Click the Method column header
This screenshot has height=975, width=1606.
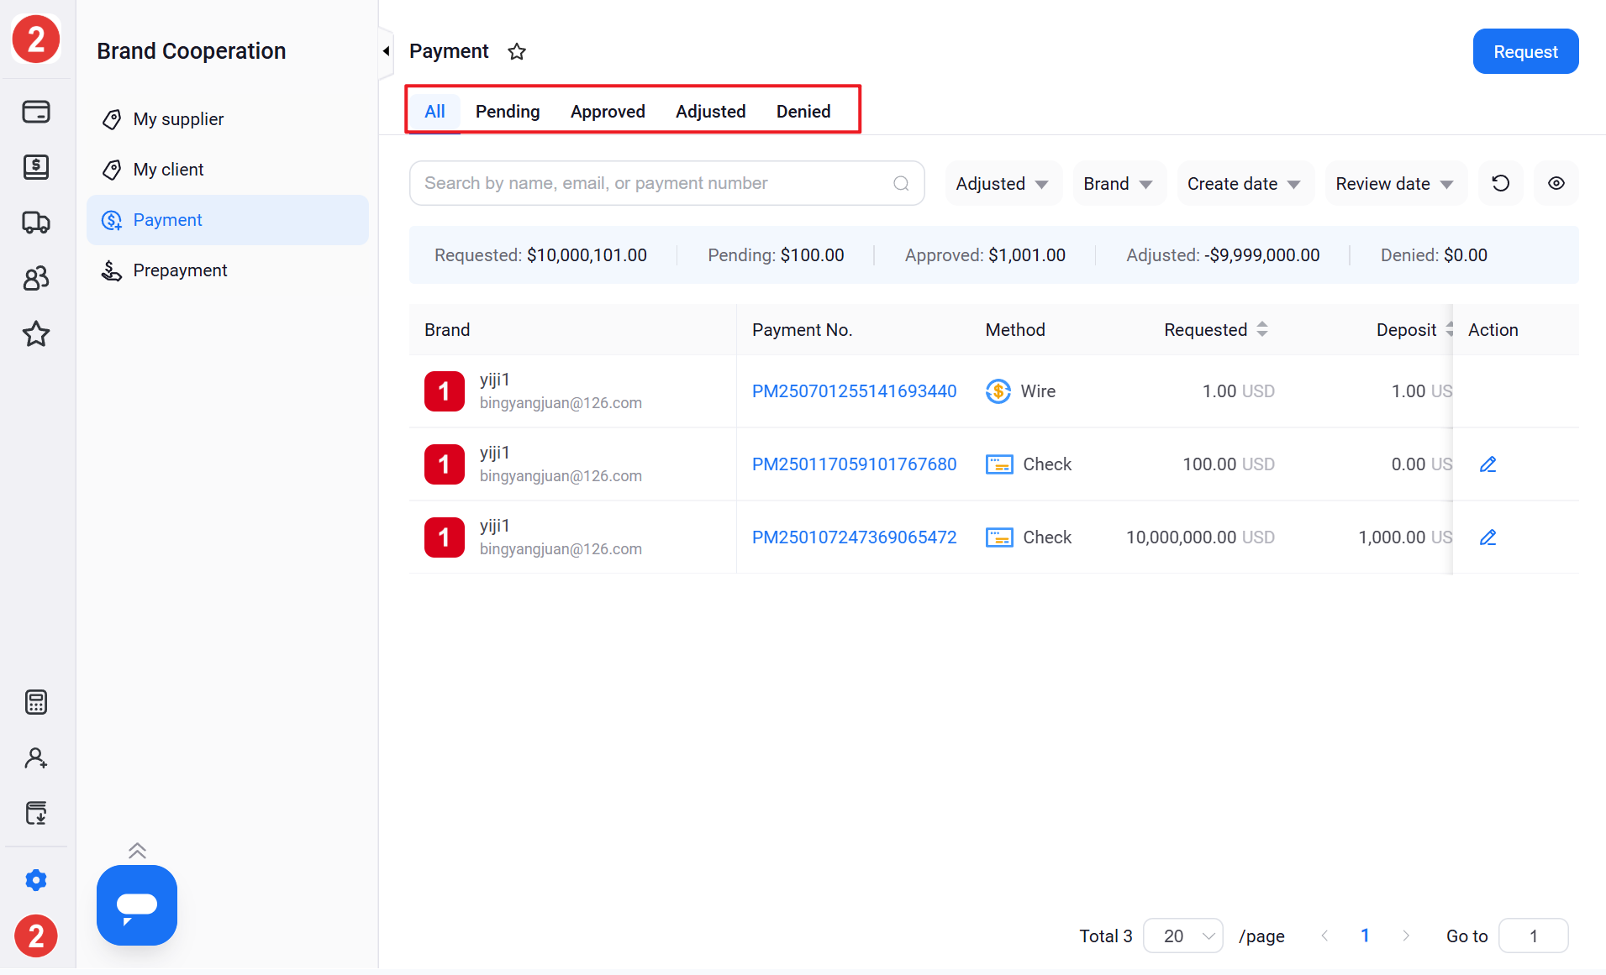1015,330
